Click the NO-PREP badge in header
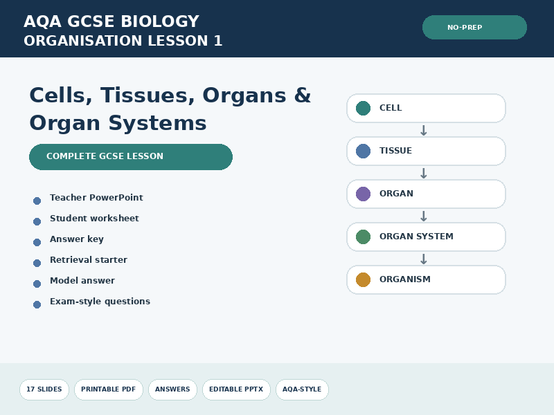Image resolution: width=554 pixels, height=415 pixels. coord(474,27)
